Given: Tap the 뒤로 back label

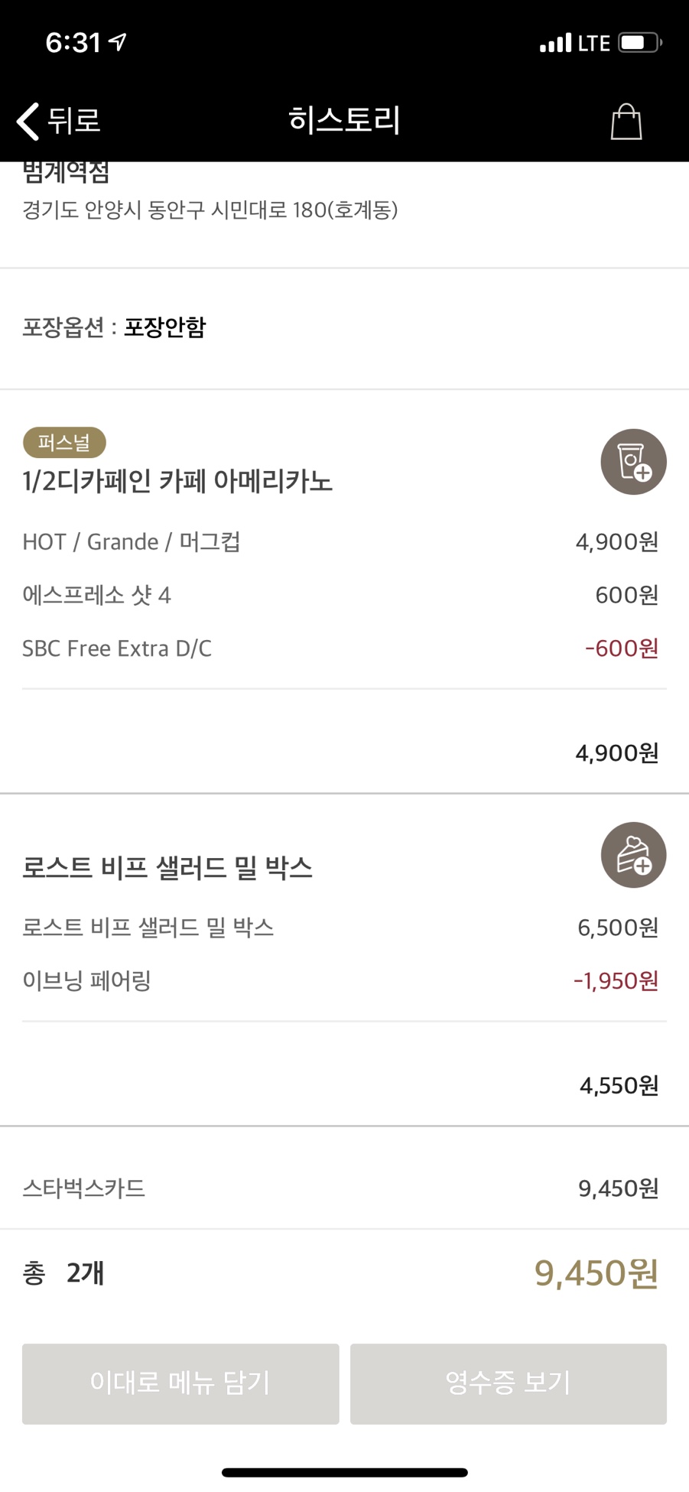Looking at the screenshot, I should (x=74, y=121).
